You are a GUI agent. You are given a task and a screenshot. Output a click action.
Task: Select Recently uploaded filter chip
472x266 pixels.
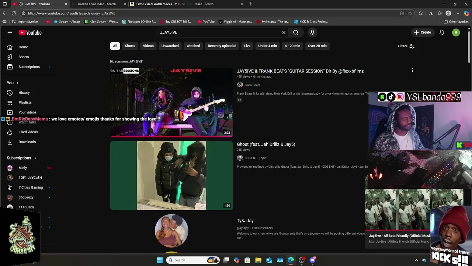pyautogui.click(x=222, y=46)
